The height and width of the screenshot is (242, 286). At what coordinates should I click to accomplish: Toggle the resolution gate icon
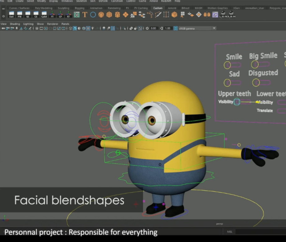tap(46, 28)
